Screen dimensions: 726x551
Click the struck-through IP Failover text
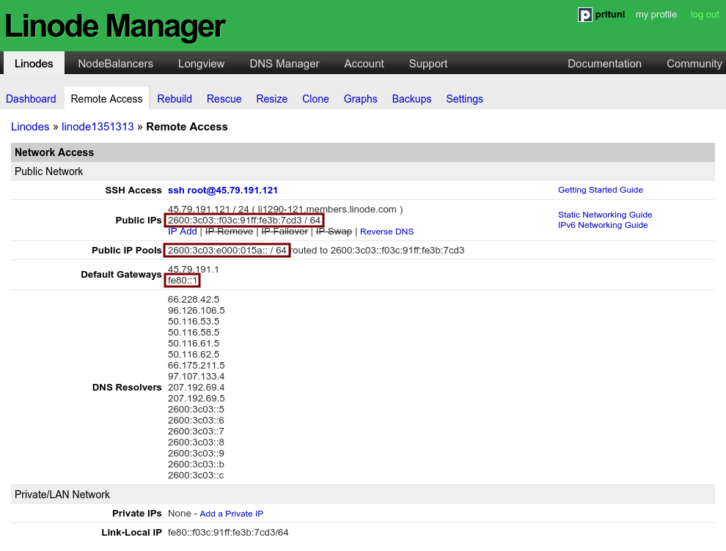point(285,232)
